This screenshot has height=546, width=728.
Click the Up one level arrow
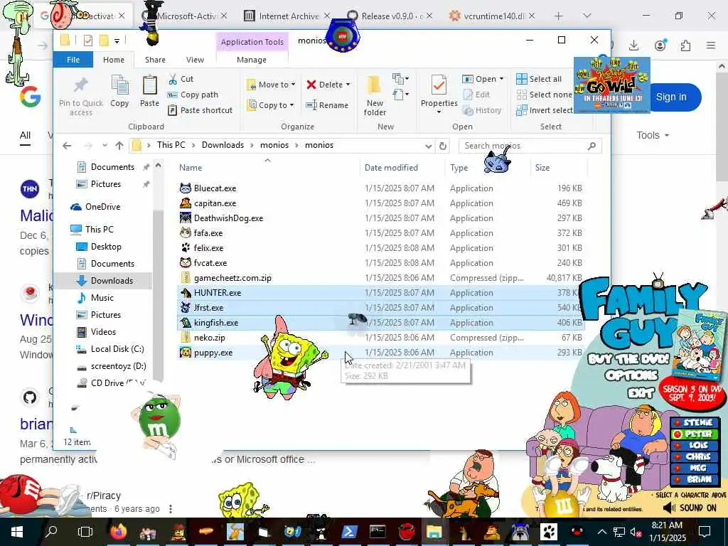119,146
